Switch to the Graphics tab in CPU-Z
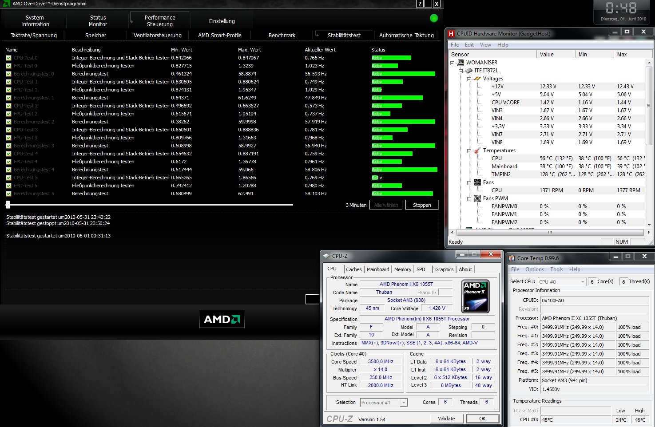The width and height of the screenshot is (655, 427). 444,269
